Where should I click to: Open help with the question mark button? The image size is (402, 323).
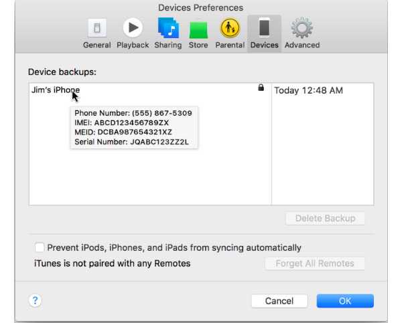pos(36,301)
